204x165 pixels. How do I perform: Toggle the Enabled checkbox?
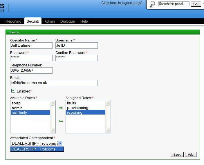click(x=13, y=91)
